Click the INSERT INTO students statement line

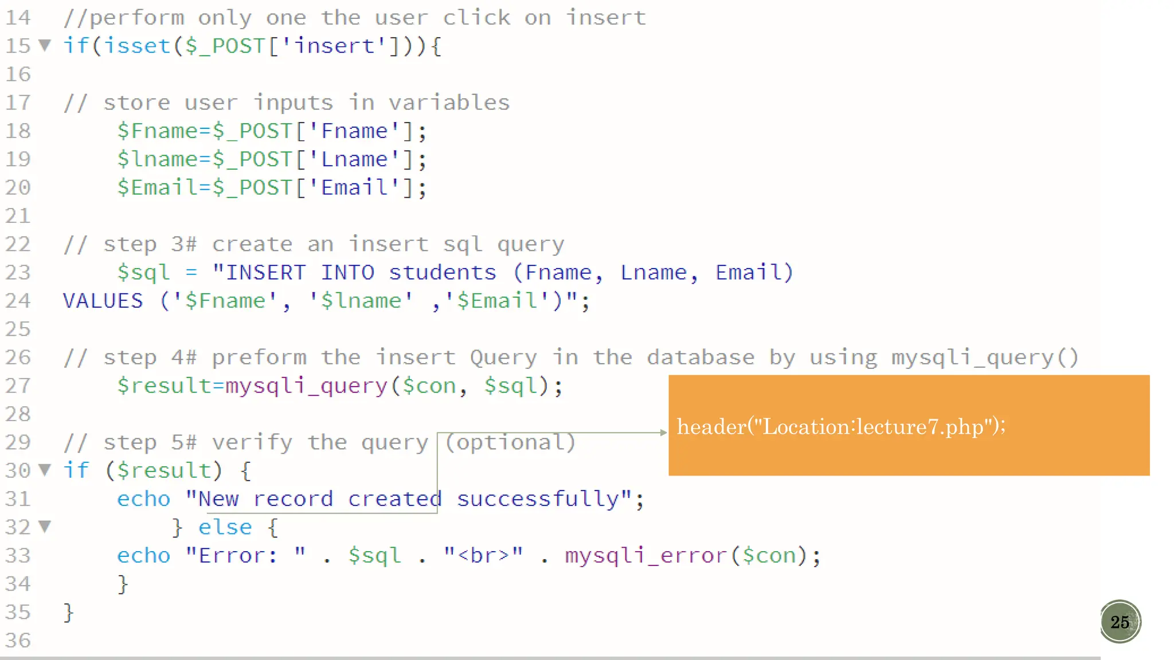[x=456, y=272]
